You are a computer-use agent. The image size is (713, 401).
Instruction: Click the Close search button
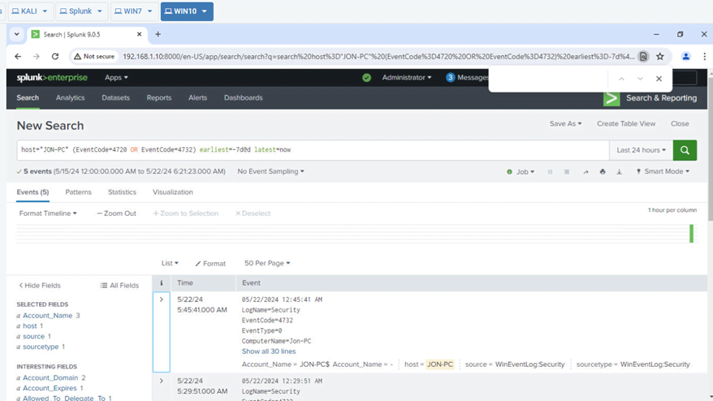click(680, 123)
